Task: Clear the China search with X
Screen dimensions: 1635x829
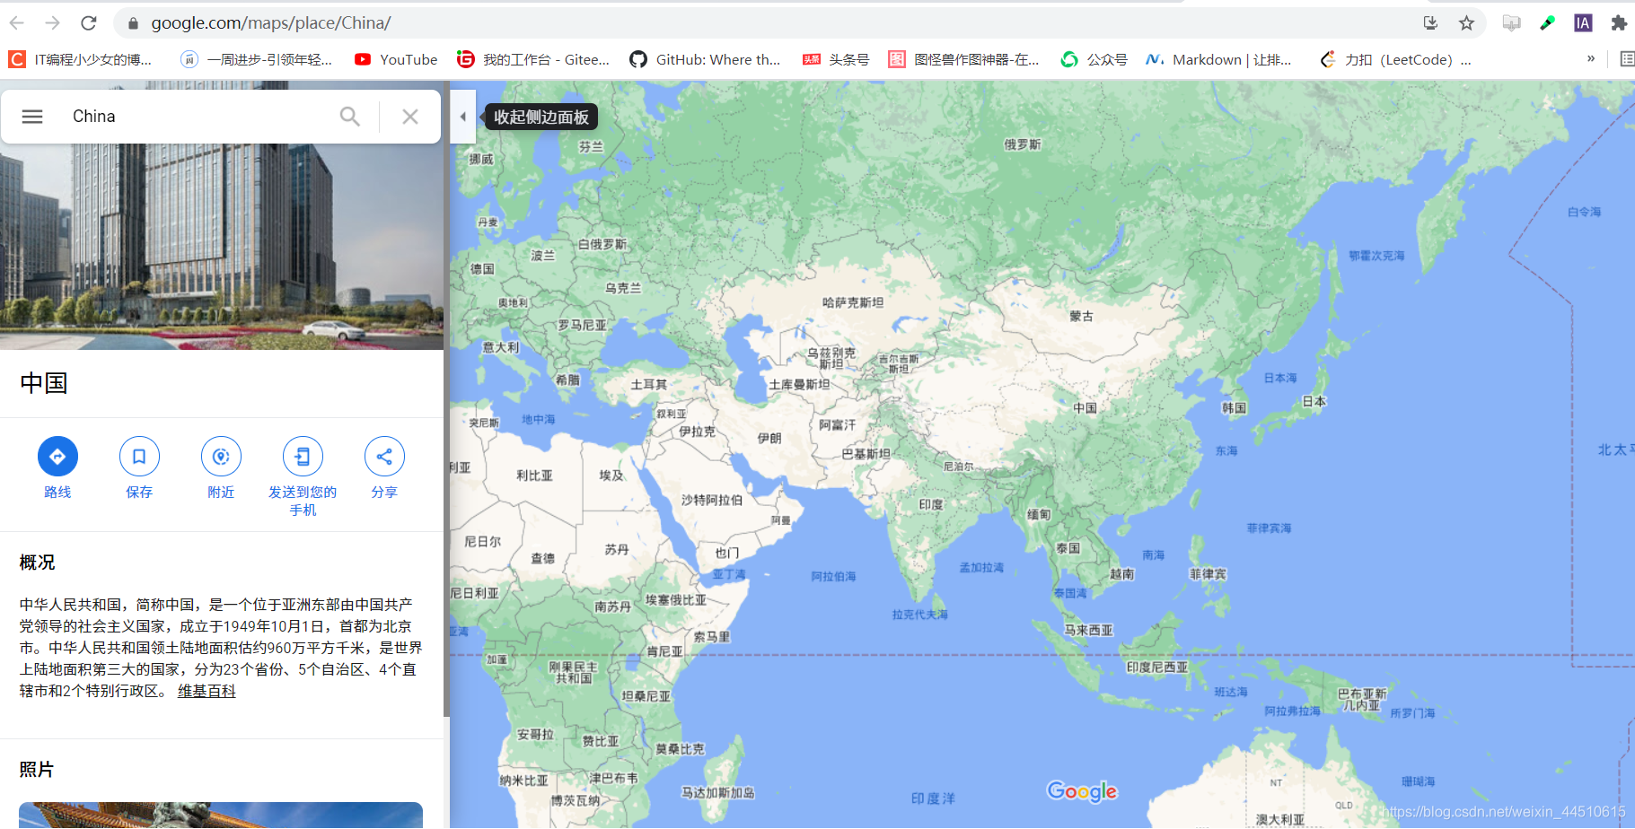Action: point(410,117)
